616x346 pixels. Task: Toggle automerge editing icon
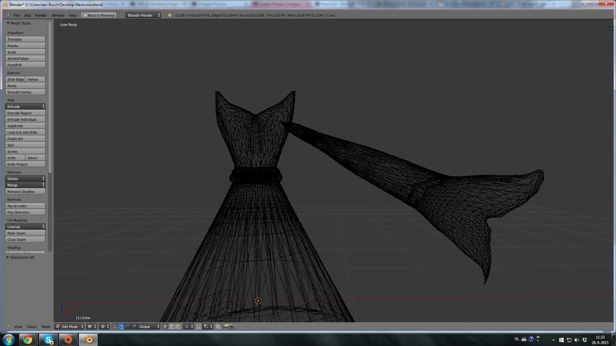pyautogui.click(x=218, y=326)
